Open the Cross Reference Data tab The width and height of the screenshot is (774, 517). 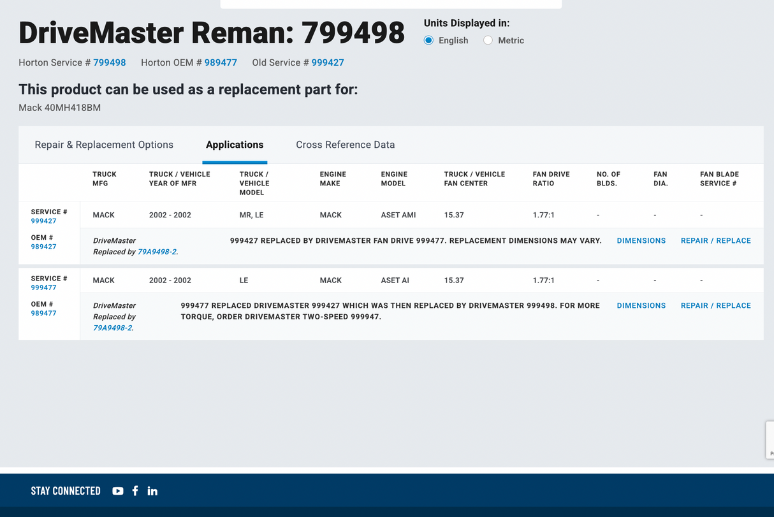pyautogui.click(x=345, y=145)
